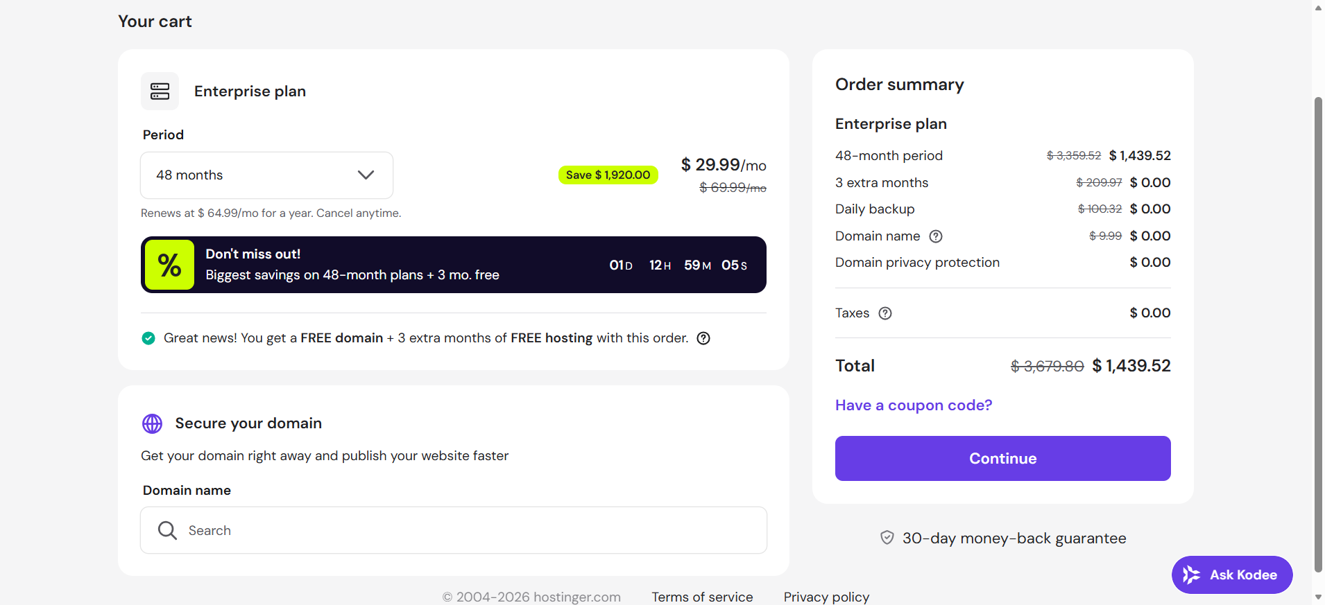Click the '3 extra months' summary row label
Screen dimensions: 1325x605
pos(882,183)
